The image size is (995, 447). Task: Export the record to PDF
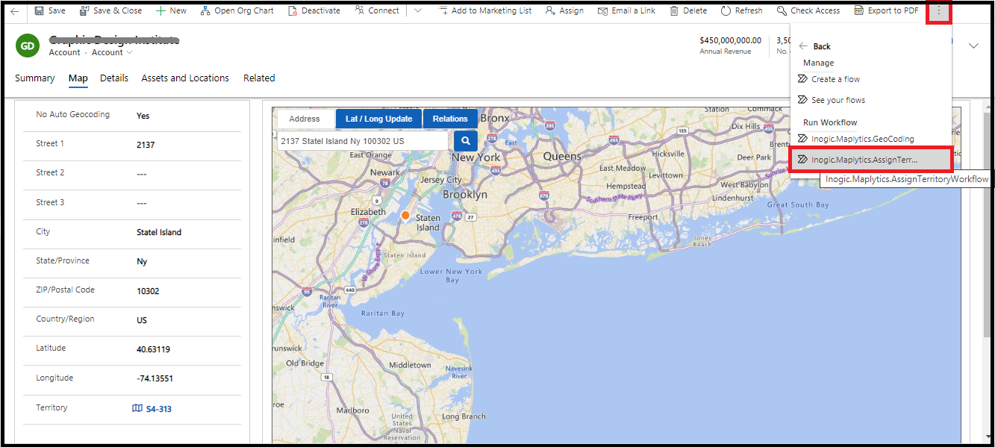click(886, 10)
